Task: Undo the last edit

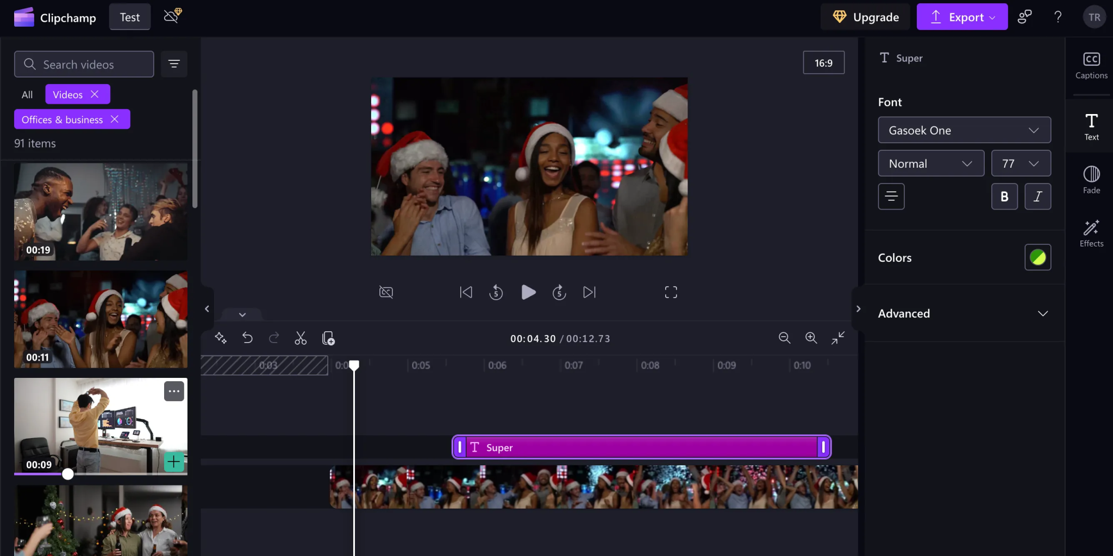Action: (248, 338)
